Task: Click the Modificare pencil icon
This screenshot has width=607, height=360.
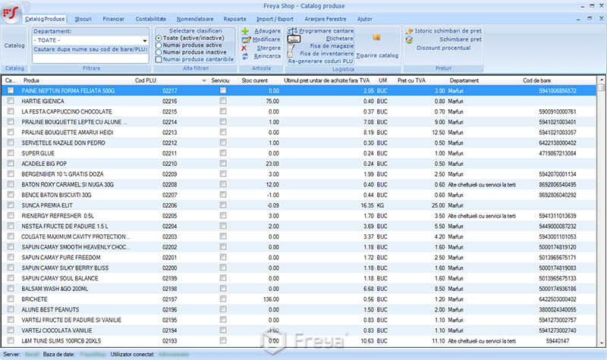Action: [x=246, y=39]
